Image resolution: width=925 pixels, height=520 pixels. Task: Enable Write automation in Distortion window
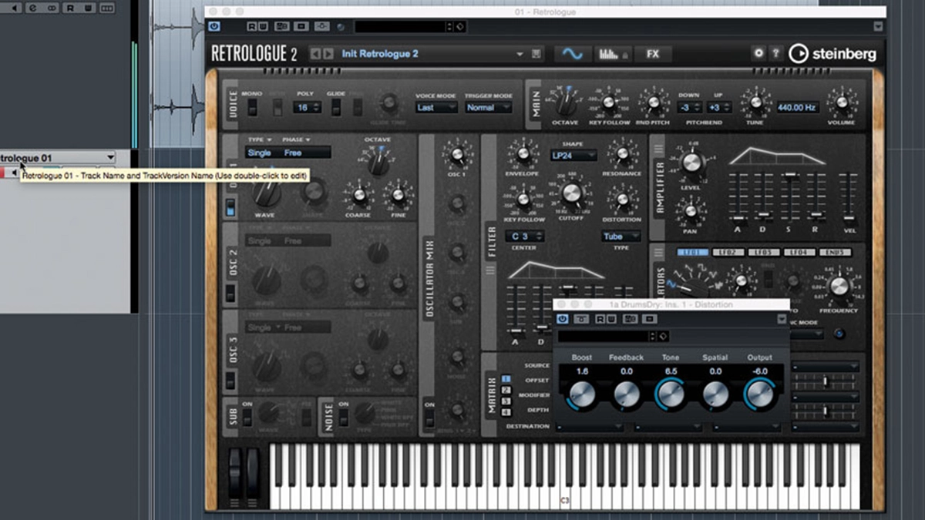point(610,318)
